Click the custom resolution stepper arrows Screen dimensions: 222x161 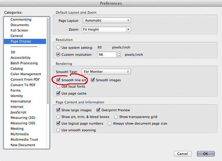pyautogui.click(x=119, y=55)
